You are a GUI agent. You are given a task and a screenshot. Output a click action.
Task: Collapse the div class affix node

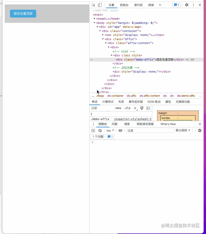[103, 39]
